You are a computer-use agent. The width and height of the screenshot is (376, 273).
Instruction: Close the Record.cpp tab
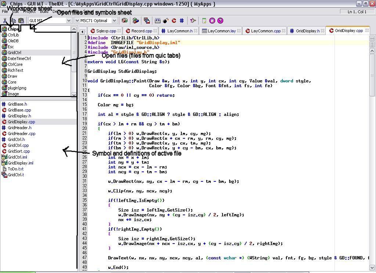pyautogui.click(x=155, y=31)
